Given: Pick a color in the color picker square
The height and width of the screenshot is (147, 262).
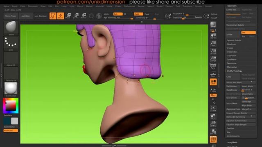Looking at the screenshot, I should [x=11, y=106].
